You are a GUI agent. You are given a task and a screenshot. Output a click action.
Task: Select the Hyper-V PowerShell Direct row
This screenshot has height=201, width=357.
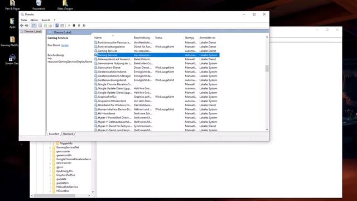point(157,118)
